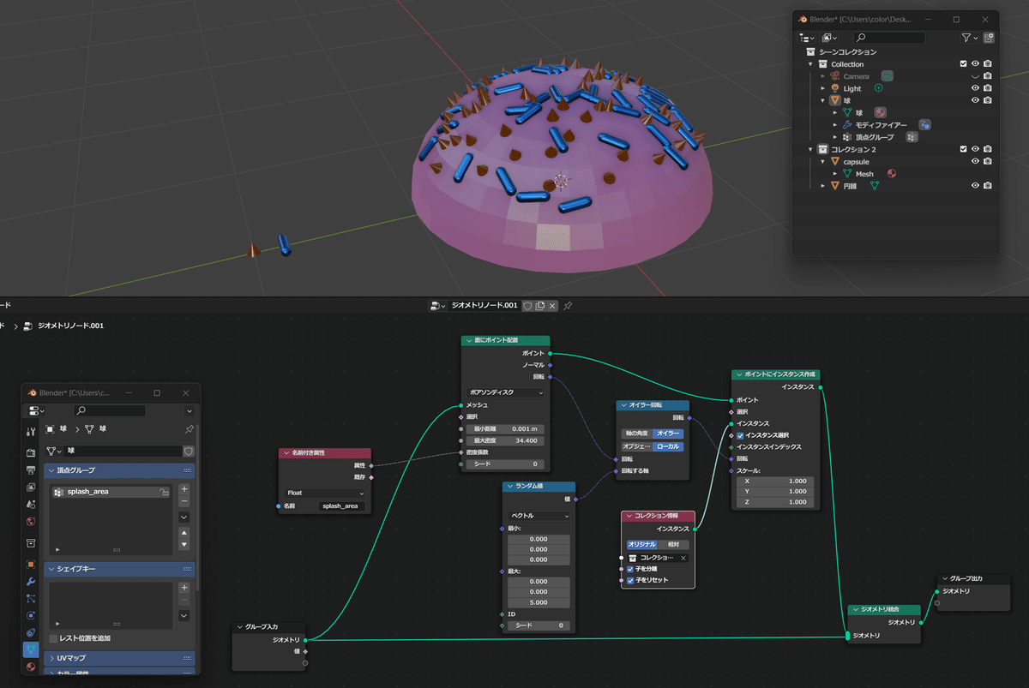Hide the capsule object in viewport
Viewport: 1029px width, 688px height.
tap(975, 161)
